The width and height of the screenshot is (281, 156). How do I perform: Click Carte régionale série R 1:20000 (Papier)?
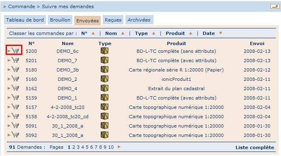coord(176,70)
